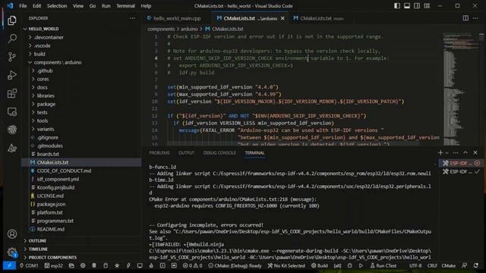Screen dimensions: 486x273
Task: Switch to the DEBUG CONSOLE tab
Action: (x=219, y=153)
